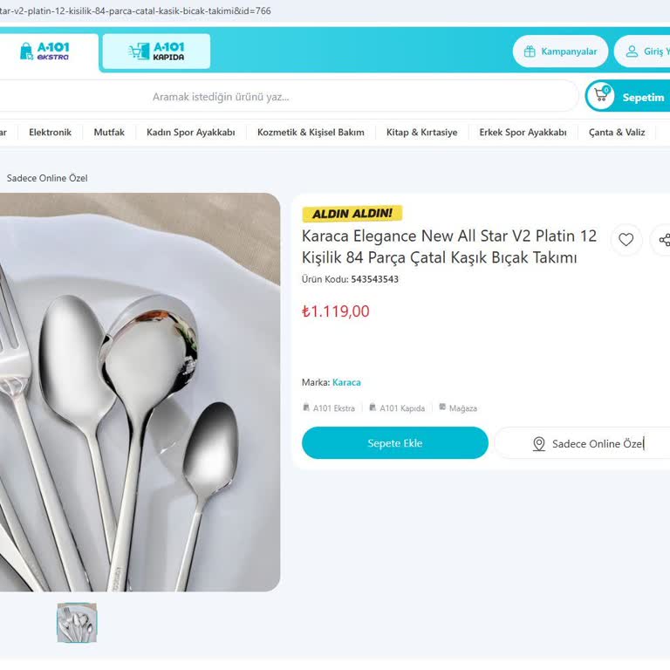The height and width of the screenshot is (670, 670).
Task: Open Çanta & Valiz category
Action: tap(617, 133)
